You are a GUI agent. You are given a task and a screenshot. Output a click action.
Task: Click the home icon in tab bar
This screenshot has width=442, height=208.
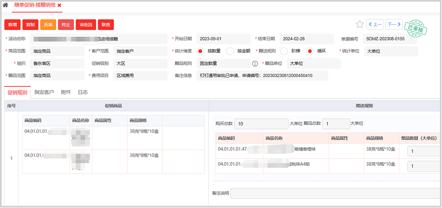[x=6, y=5]
